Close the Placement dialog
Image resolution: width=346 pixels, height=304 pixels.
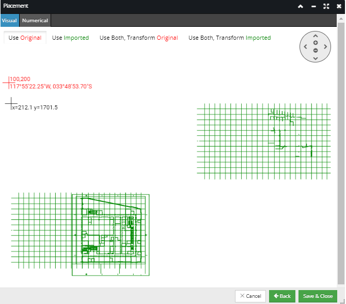pos(339,6)
